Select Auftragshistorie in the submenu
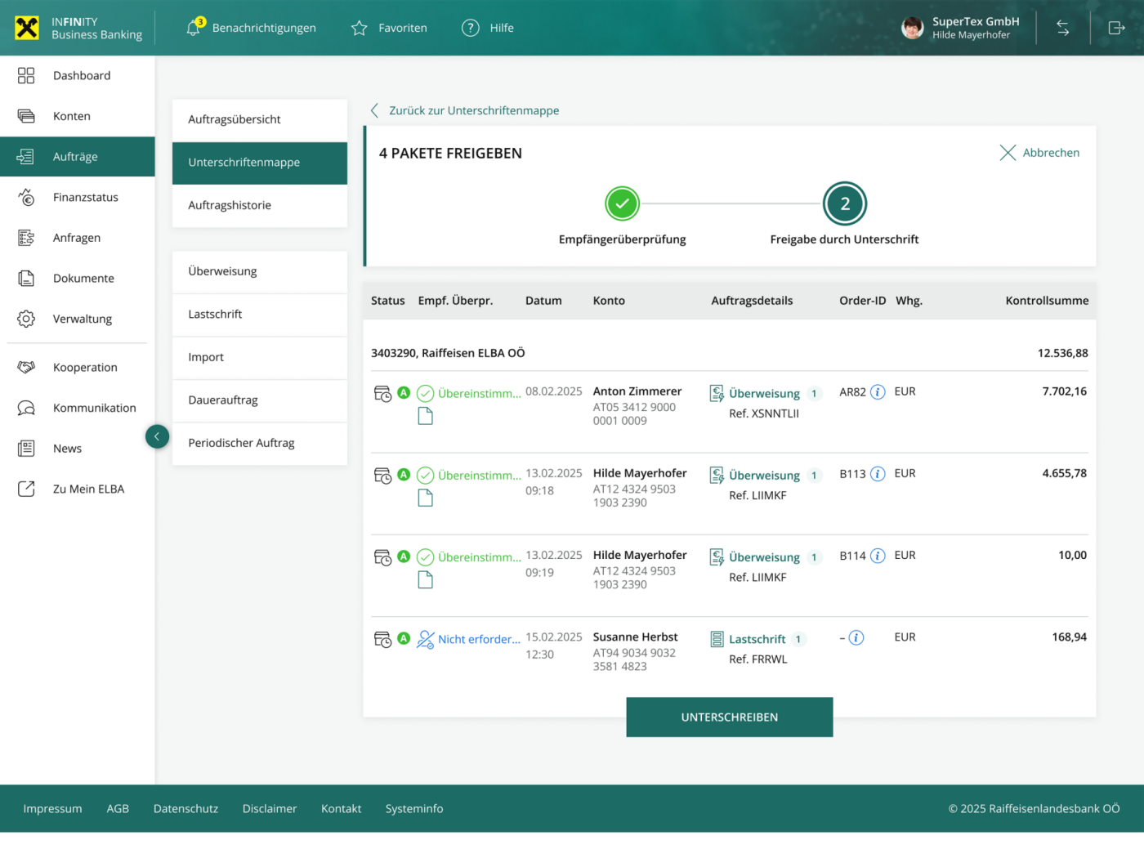1144x858 pixels. click(230, 205)
